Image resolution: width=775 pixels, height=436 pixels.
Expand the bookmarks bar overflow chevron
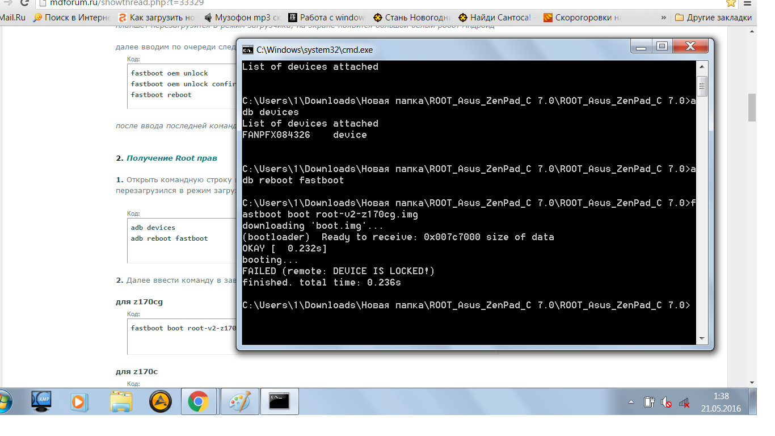click(663, 18)
